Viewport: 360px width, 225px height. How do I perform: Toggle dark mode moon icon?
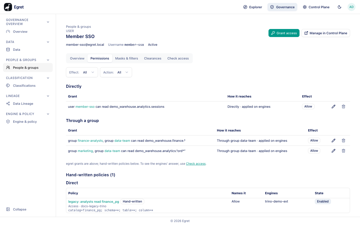point(339,7)
